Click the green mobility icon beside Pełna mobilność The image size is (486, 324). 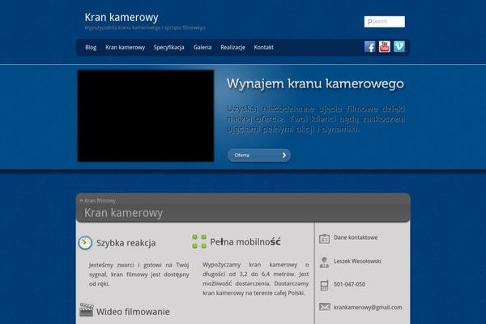[x=199, y=241]
